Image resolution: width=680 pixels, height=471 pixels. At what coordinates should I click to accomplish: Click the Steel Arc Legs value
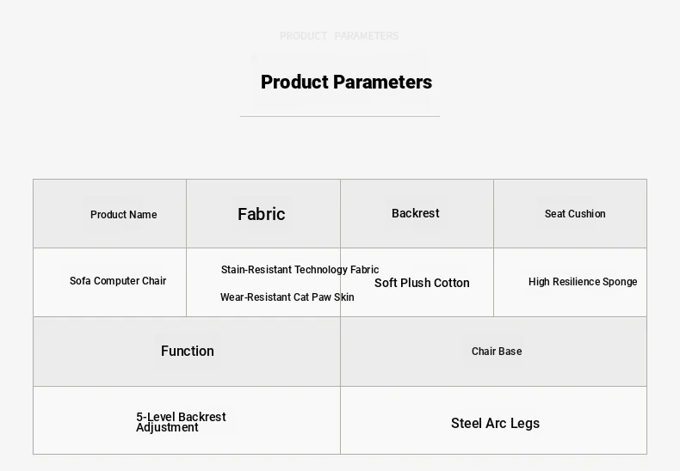click(x=495, y=424)
